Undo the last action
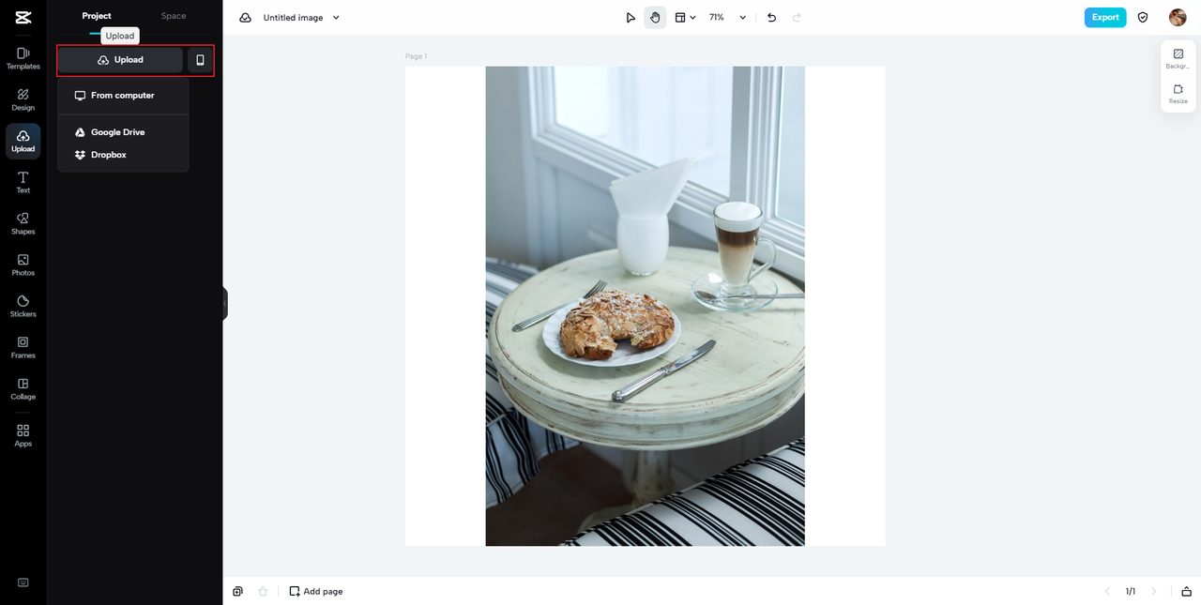The height and width of the screenshot is (605, 1201). coord(771,18)
